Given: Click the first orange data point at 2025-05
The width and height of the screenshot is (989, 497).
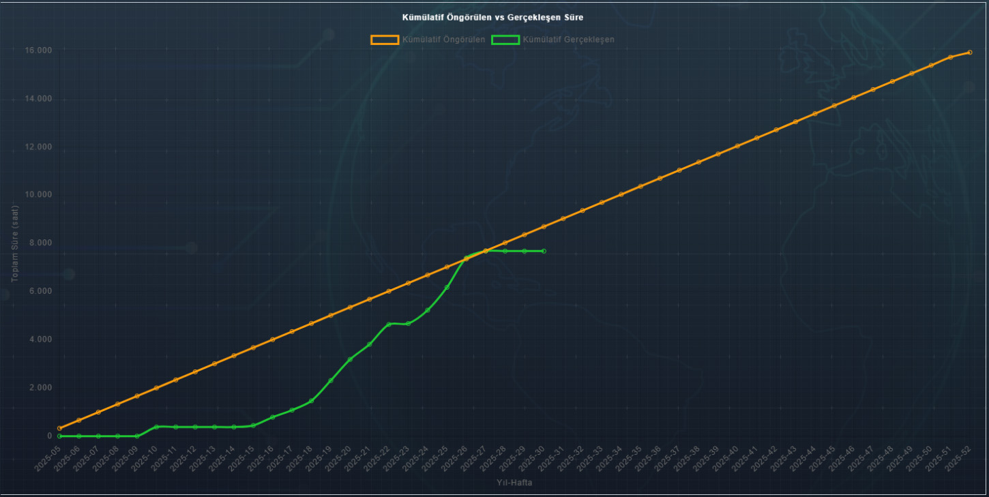Looking at the screenshot, I should point(59,428).
